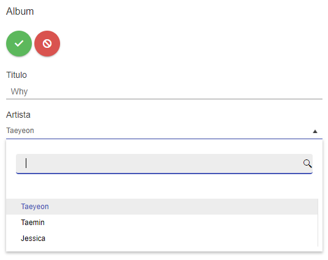
Task: Click the Artista select field showing Taeyeon
Action: (164, 131)
